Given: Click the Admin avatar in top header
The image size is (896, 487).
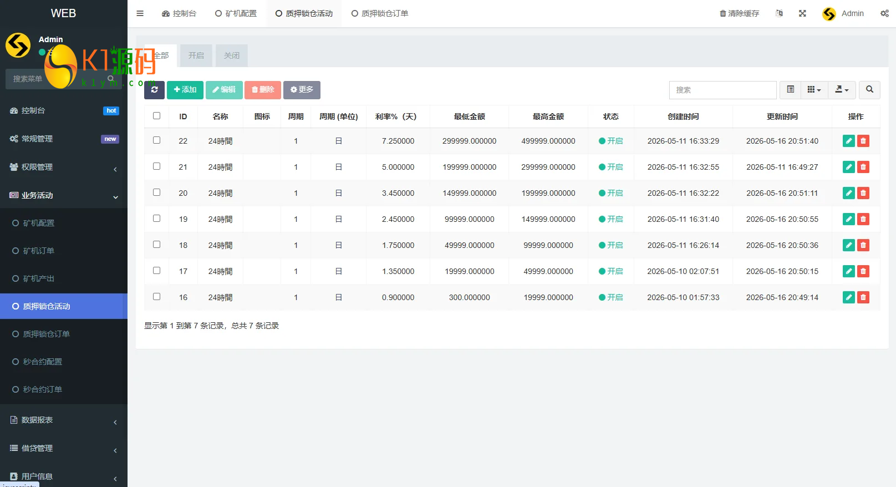Looking at the screenshot, I should (829, 14).
